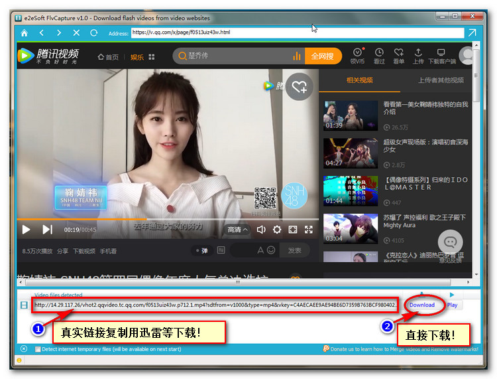Toggle the 弹 danmaku switch
Viewport: 497px width, 379px height.
(x=200, y=250)
